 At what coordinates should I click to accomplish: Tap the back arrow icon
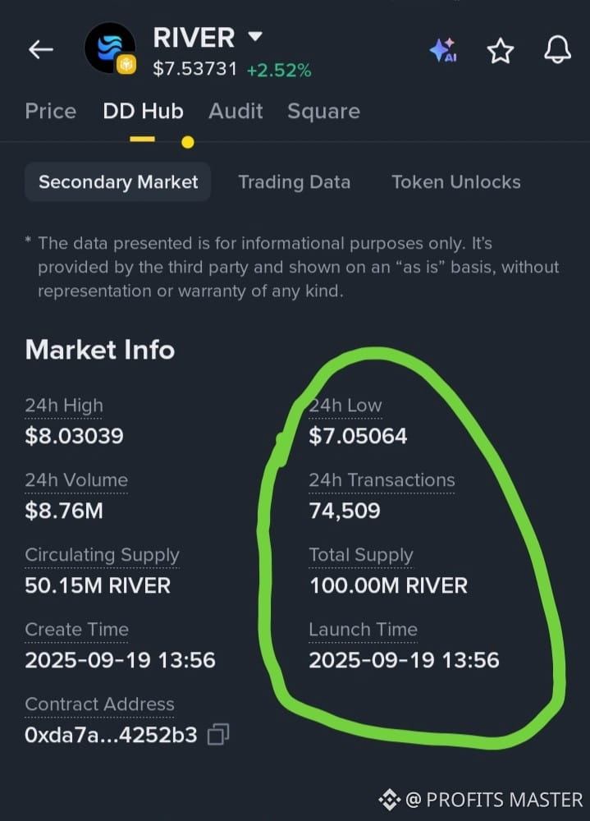[x=41, y=50]
